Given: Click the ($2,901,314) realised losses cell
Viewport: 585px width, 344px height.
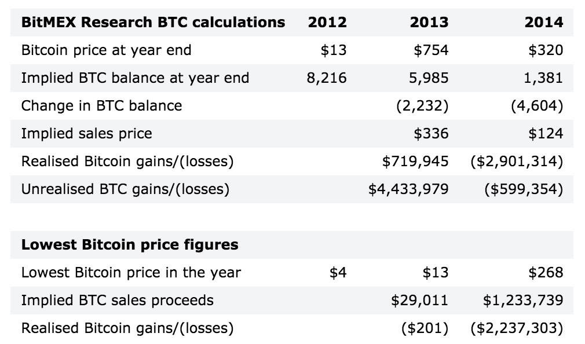Looking at the screenshot, I should tap(517, 161).
